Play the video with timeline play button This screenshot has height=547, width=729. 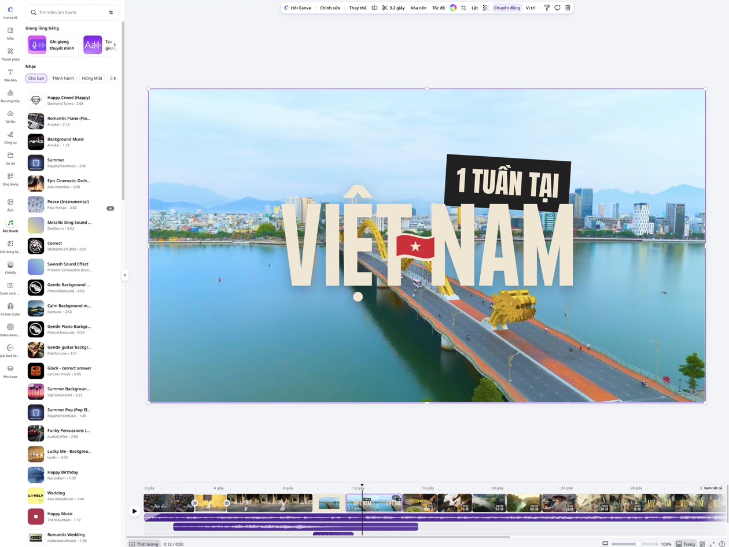134,511
